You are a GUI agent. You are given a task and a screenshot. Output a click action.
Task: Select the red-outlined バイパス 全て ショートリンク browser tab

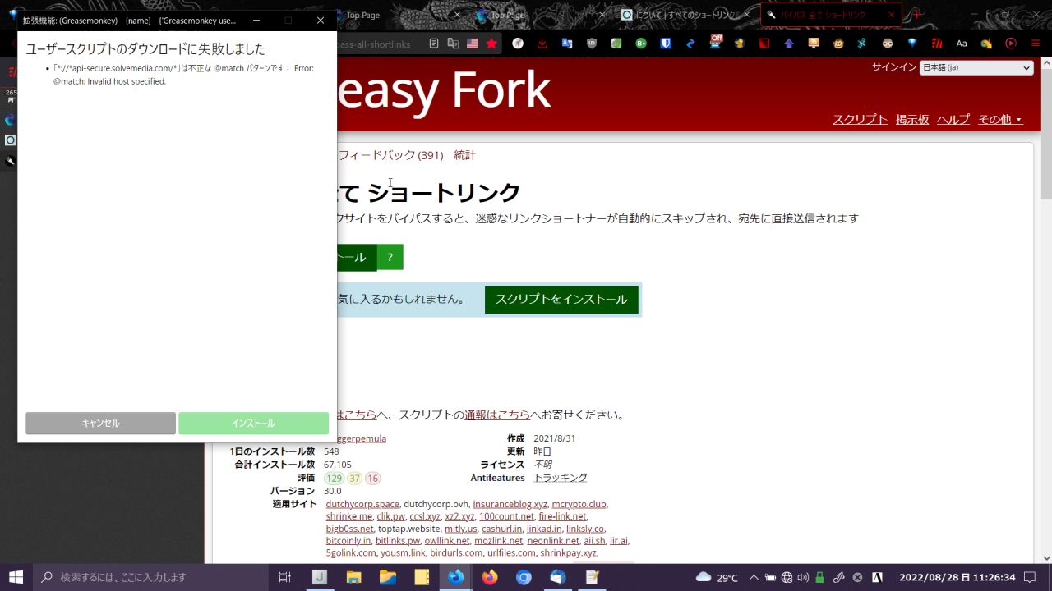[x=830, y=15]
